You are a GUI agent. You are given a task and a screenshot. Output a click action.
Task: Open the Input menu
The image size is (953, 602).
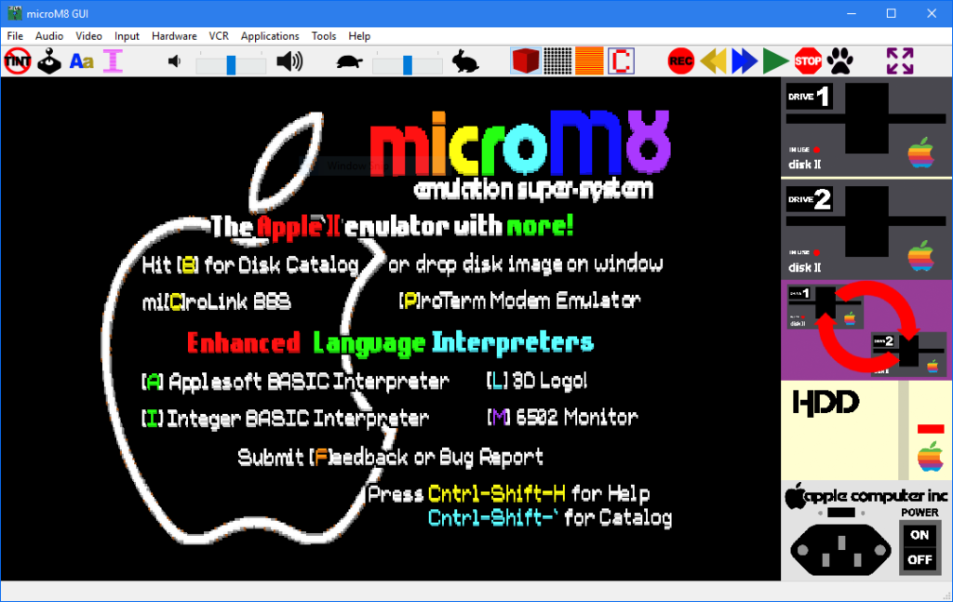tap(127, 36)
